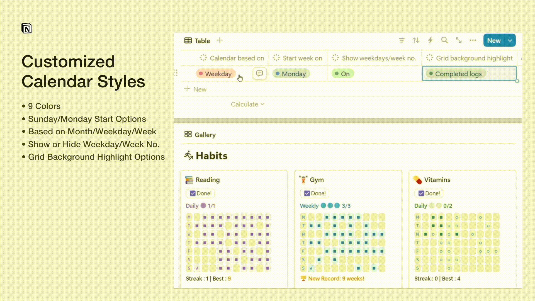Switch to the Table view tab
This screenshot has width=535, height=301.
(x=197, y=41)
